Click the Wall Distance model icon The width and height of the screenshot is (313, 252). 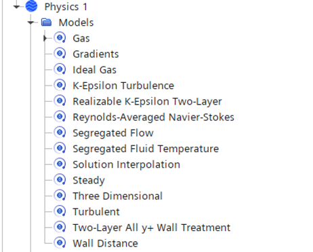60,242
